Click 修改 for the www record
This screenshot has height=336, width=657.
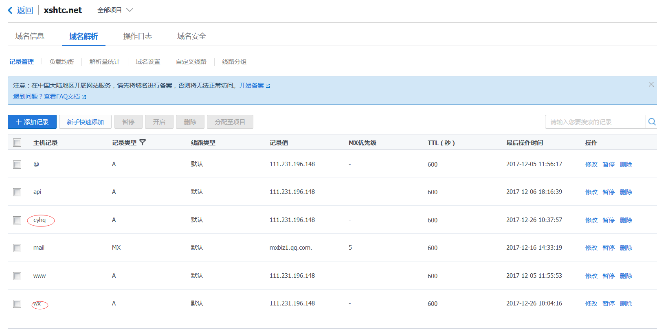pyautogui.click(x=591, y=276)
